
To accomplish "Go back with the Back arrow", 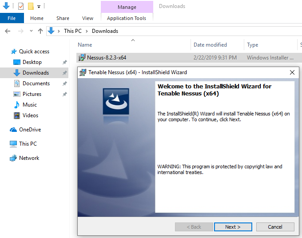I will click(x=8, y=31).
